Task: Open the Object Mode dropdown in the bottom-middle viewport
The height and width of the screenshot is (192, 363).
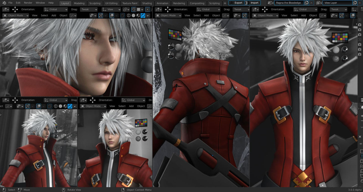Action: point(93,106)
